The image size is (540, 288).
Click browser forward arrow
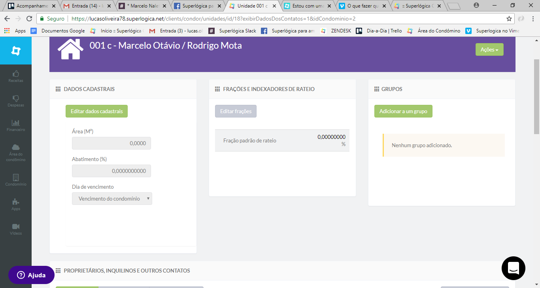(x=18, y=19)
